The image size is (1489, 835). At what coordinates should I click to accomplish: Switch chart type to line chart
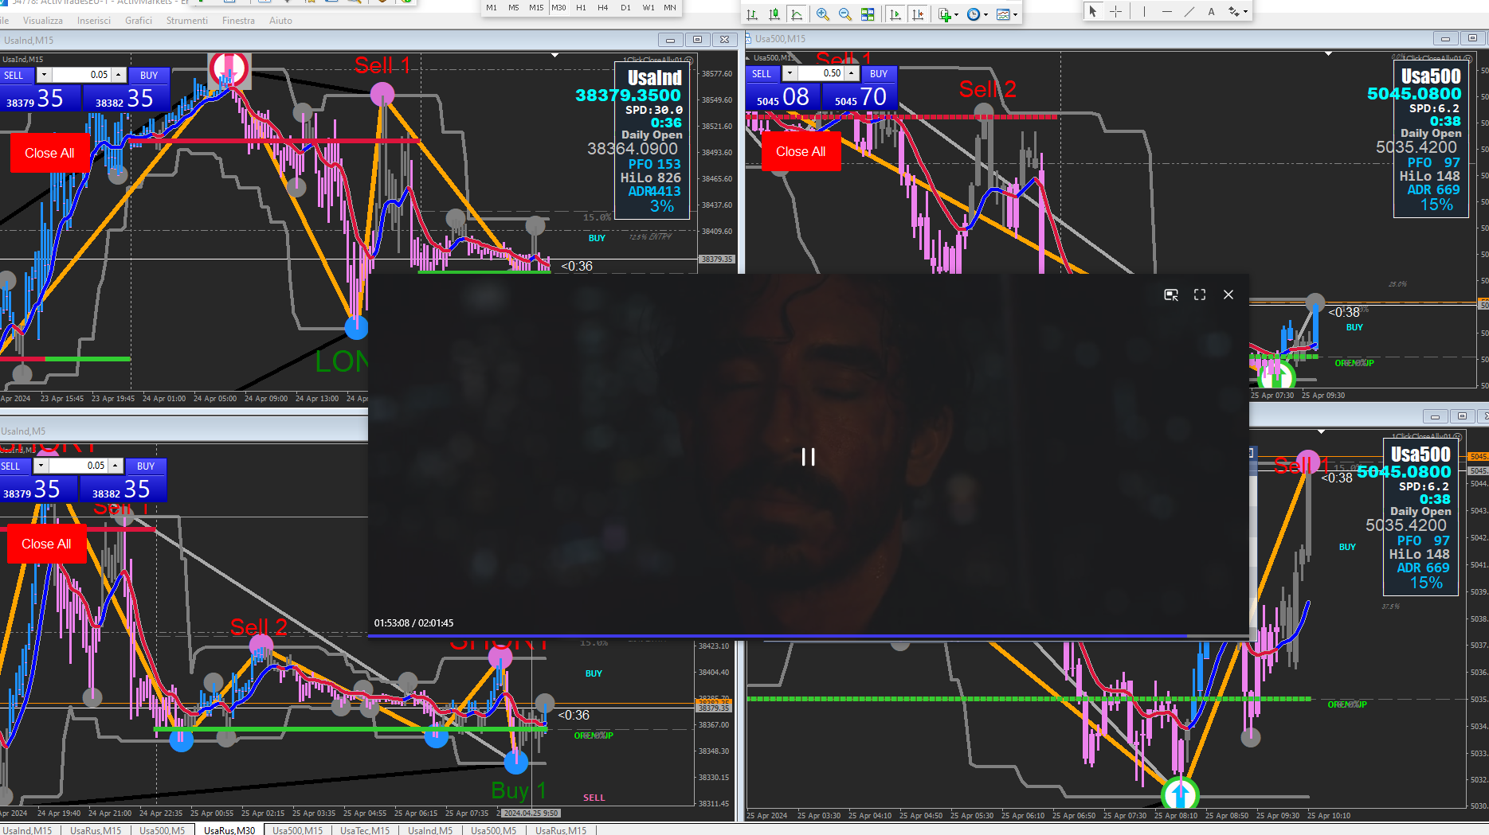pos(797,14)
